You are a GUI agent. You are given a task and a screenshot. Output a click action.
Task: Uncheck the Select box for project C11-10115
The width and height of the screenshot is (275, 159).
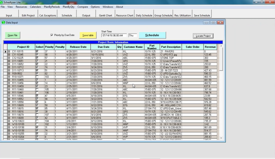click(x=37, y=51)
